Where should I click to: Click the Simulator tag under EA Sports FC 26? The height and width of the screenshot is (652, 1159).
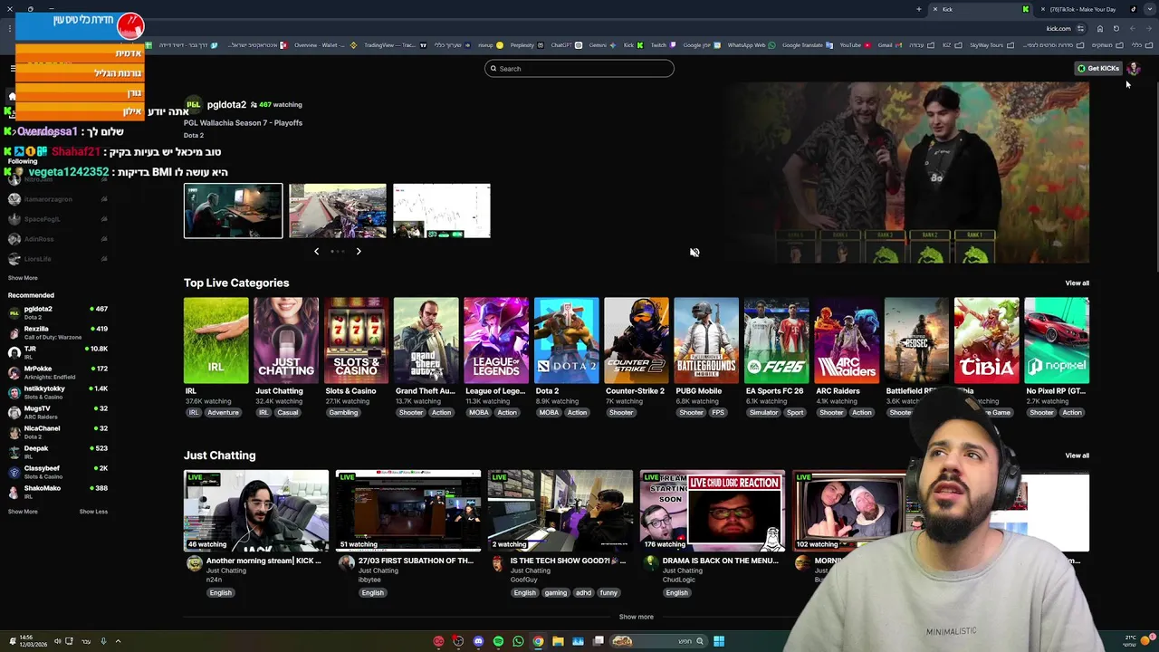click(763, 413)
